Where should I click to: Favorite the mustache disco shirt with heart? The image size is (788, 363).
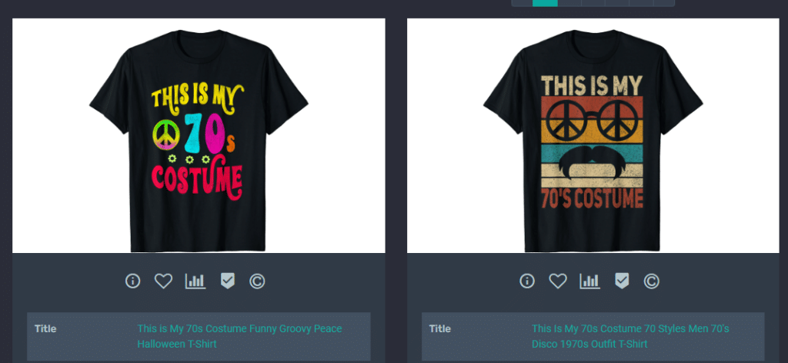click(558, 281)
